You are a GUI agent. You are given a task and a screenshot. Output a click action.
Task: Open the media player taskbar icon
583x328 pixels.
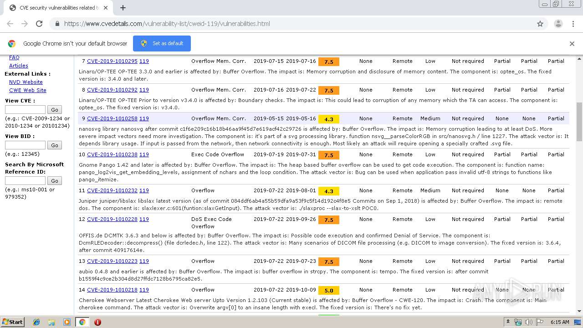pyautogui.click(x=66, y=322)
